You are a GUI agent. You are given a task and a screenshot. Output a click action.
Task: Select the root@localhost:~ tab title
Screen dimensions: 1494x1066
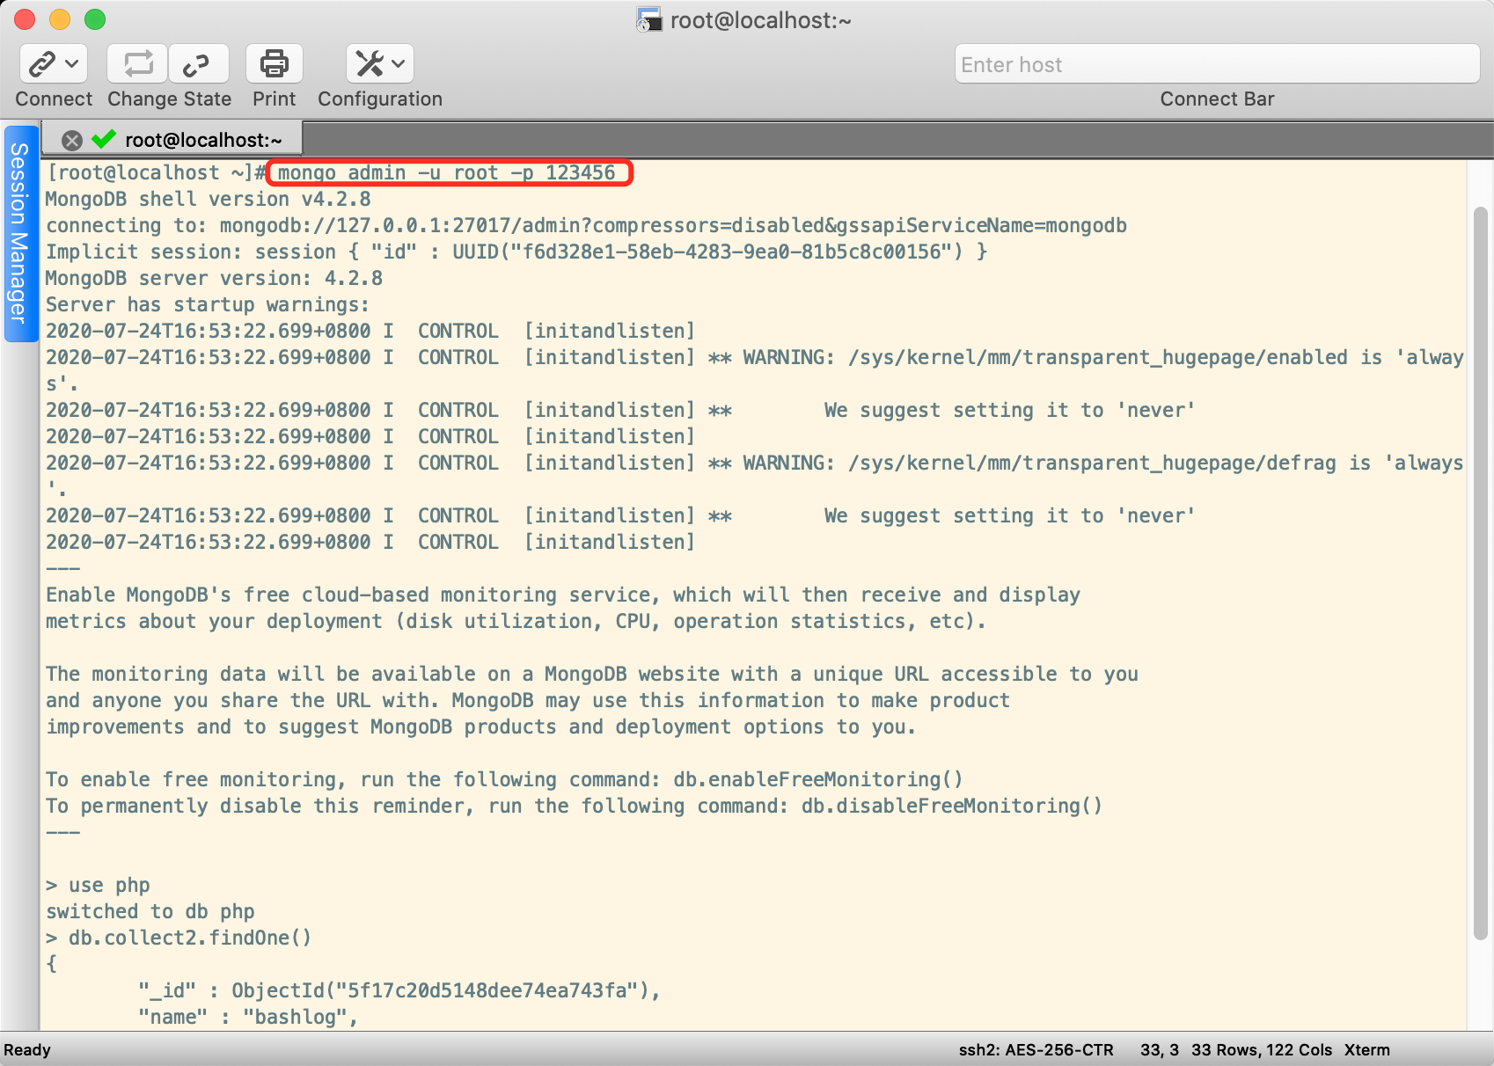tap(203, 141)
